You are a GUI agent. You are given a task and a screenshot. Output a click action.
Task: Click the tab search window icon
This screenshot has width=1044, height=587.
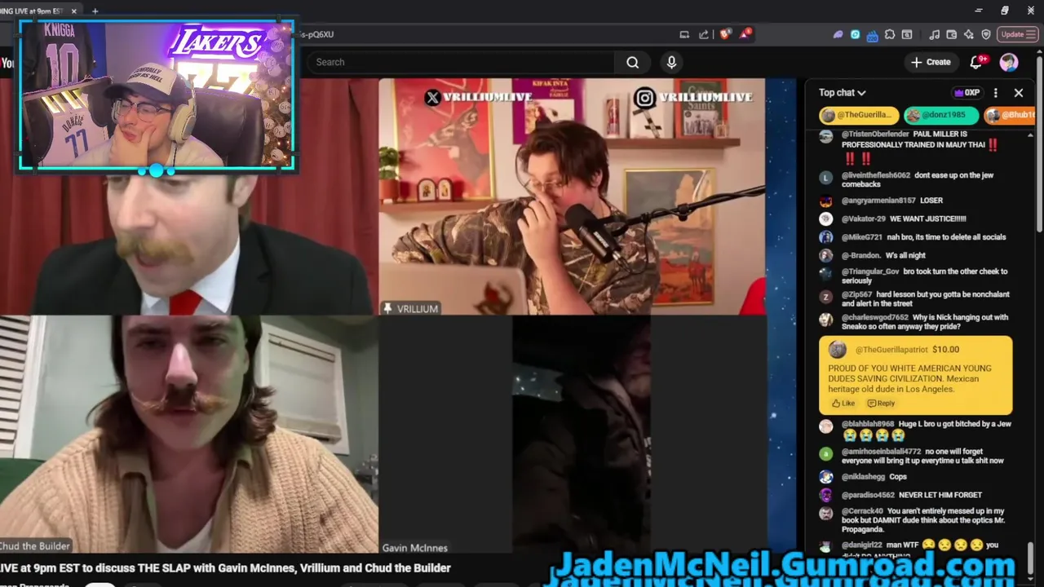click(907, 34)
